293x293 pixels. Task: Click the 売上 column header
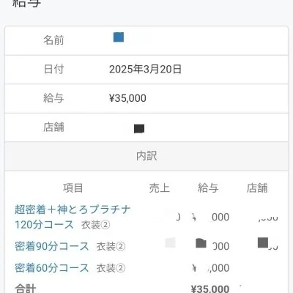tap(160, 188)
